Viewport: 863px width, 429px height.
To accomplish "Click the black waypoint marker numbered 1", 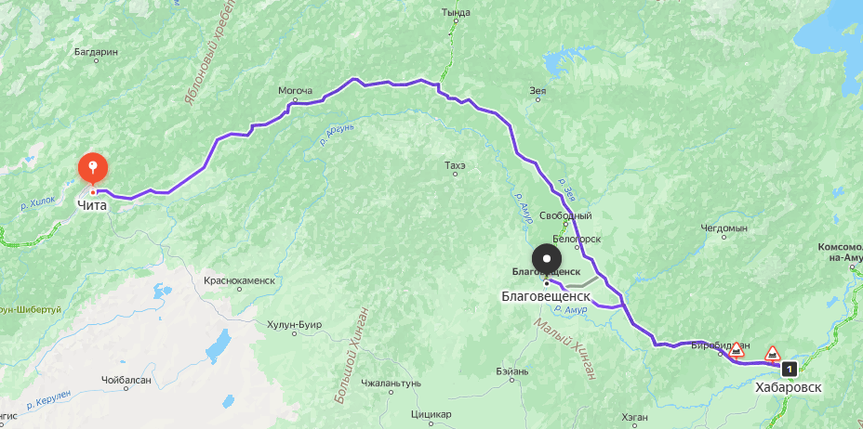I will (x=790, y=369).
